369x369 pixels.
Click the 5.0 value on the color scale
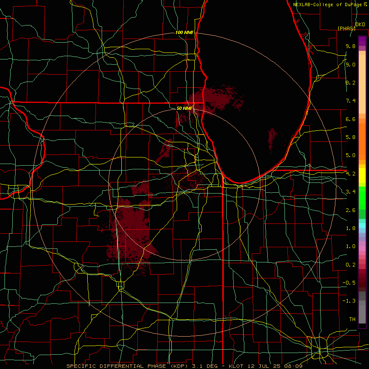coord(351,155)
